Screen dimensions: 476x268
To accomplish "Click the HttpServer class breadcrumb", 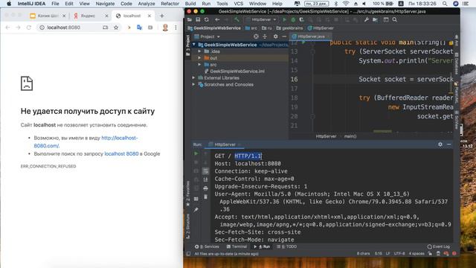I will [321, 28].
